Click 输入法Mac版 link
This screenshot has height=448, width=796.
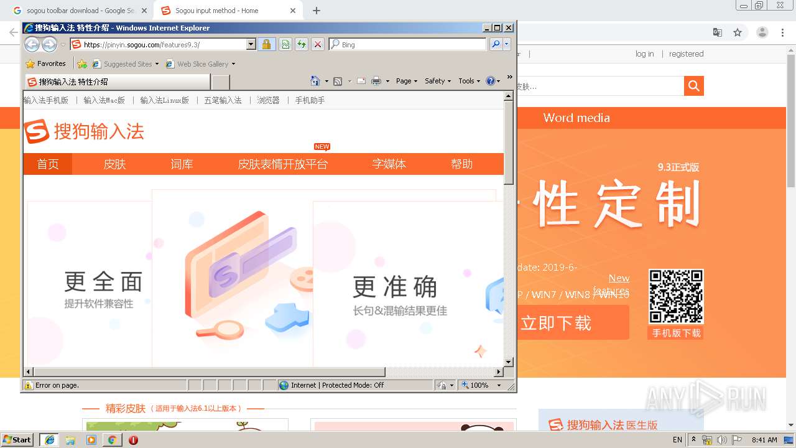104,100
